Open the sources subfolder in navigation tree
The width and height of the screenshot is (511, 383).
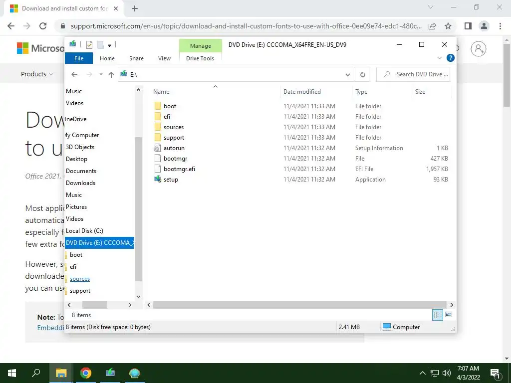pos(80,279)
